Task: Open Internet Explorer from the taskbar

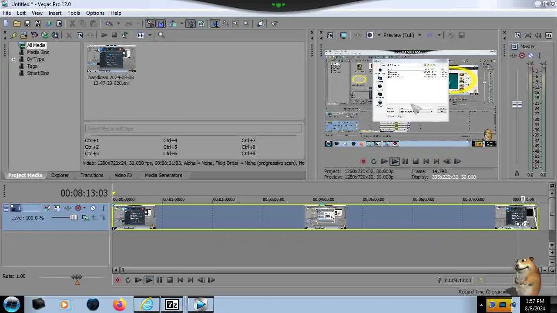Action: point(147,304)
